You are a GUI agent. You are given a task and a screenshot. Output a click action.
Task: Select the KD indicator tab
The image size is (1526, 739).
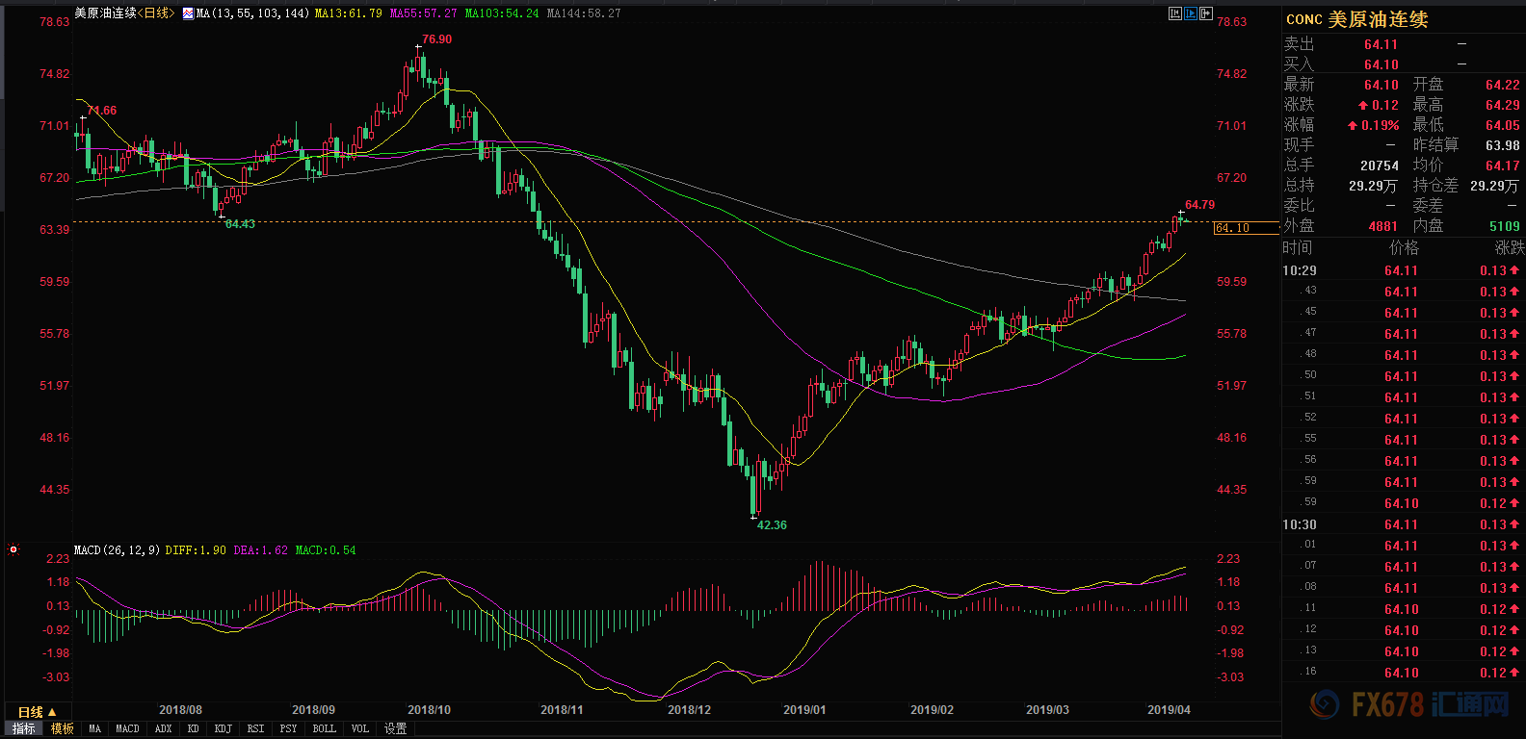pos(194,728)
